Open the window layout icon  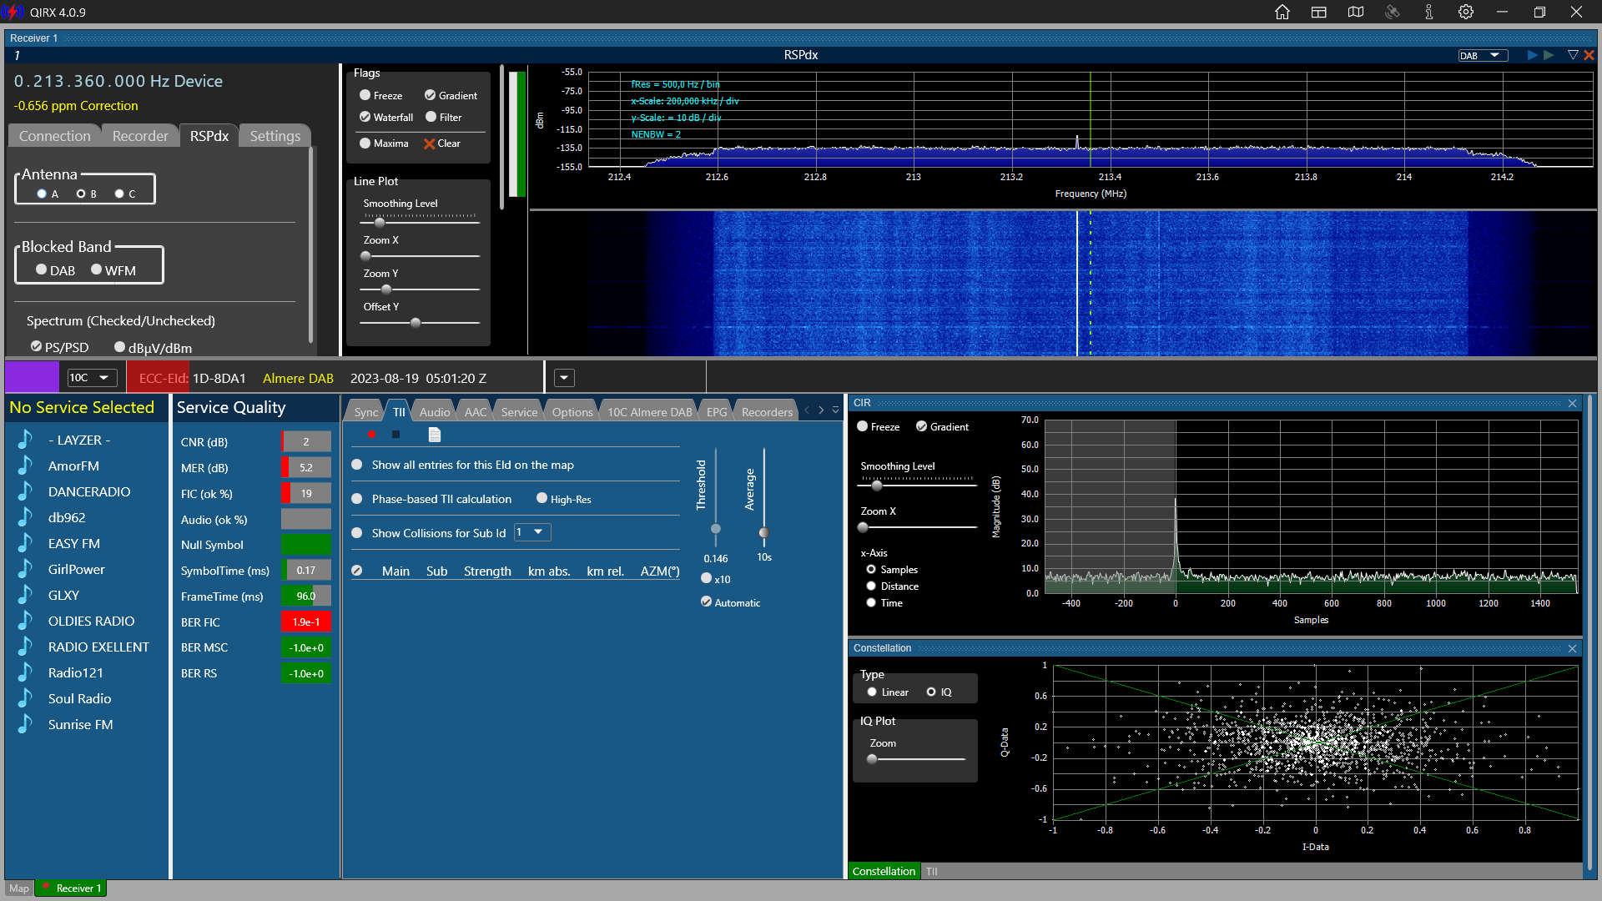pos(1319,12)
